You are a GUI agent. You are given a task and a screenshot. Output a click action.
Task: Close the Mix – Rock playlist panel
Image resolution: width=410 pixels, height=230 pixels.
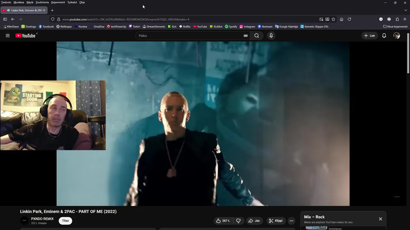tap(381, 219)
